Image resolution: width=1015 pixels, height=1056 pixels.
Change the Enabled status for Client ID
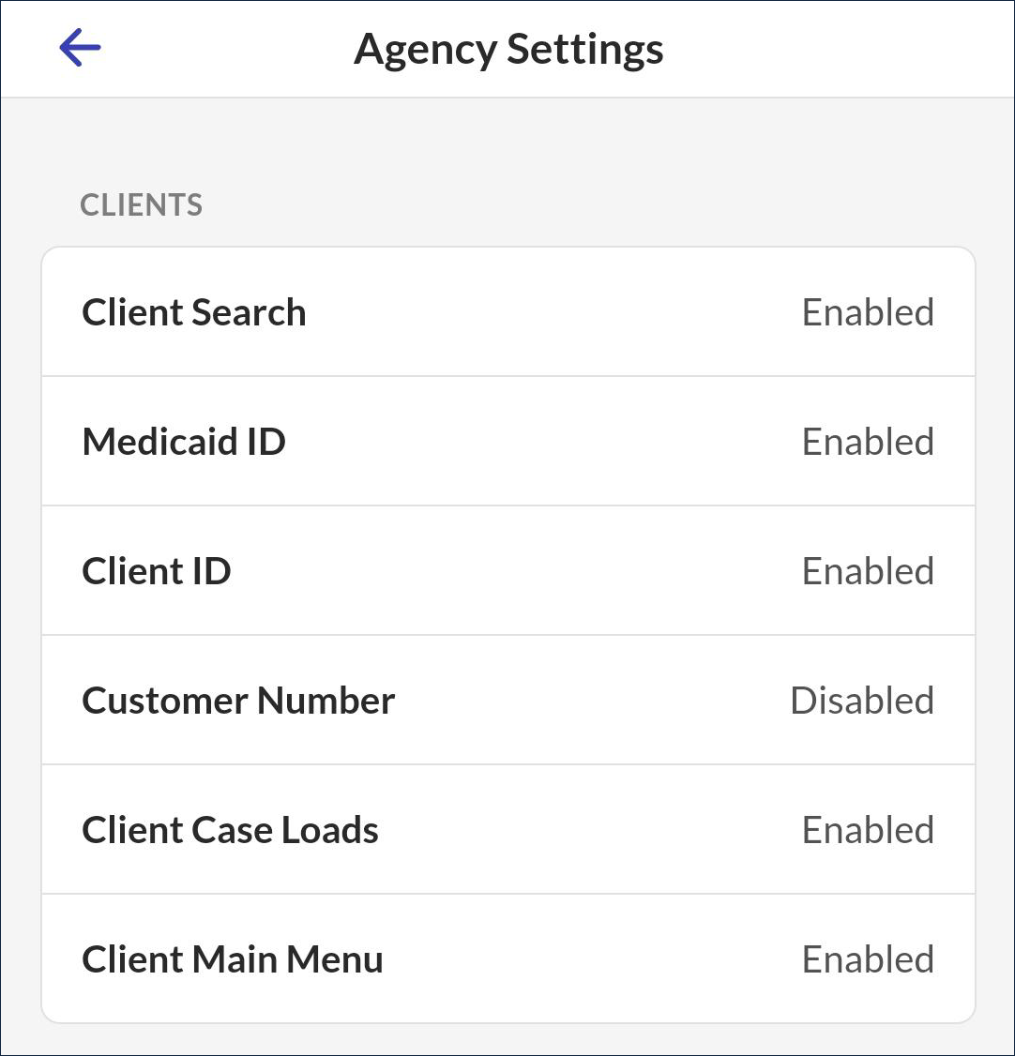(868, 571)
